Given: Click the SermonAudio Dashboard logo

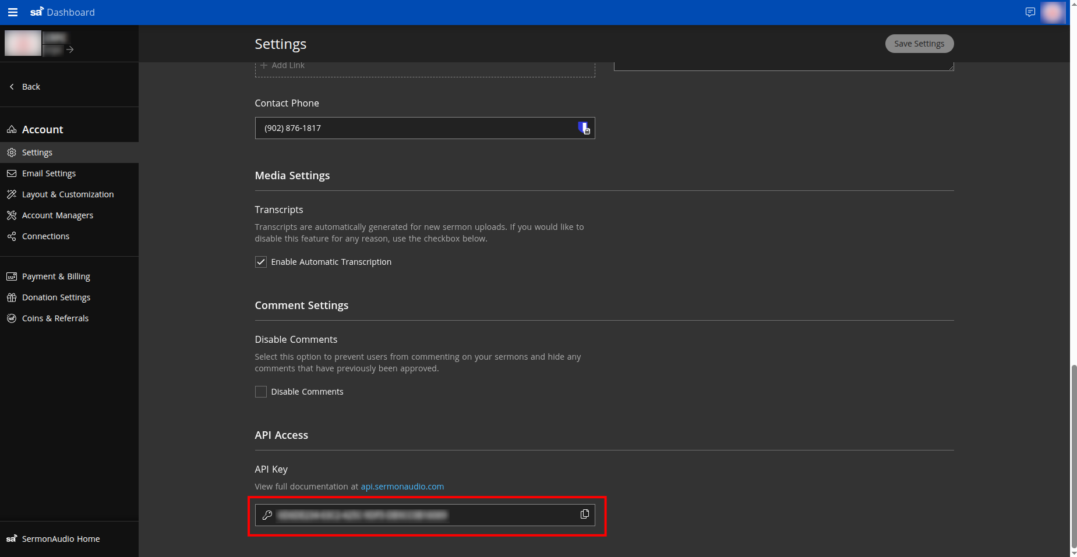Looking at the screenshot, I should pos(62,12).
